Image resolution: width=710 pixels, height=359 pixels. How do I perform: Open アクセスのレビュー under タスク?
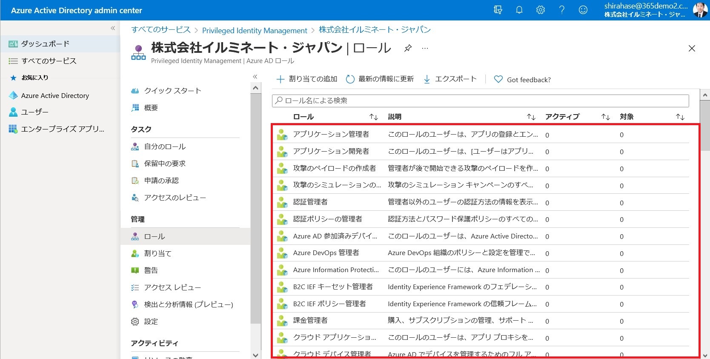(185, 198)
